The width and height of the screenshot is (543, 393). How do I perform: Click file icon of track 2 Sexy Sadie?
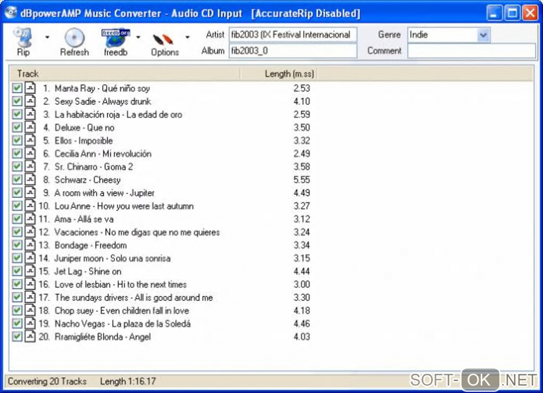tap(30, 101)
